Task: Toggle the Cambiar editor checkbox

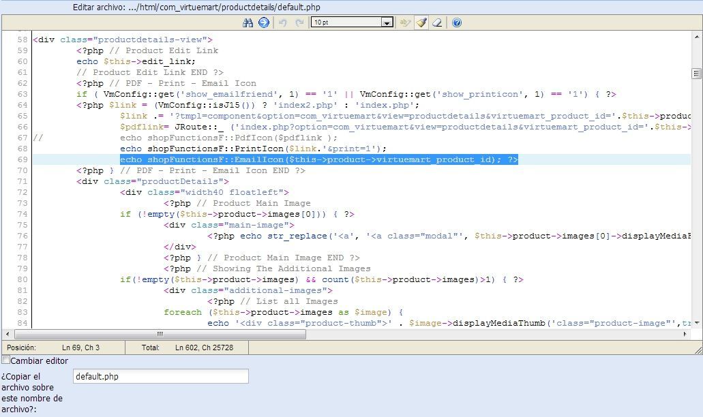Action: coord(6,360)
